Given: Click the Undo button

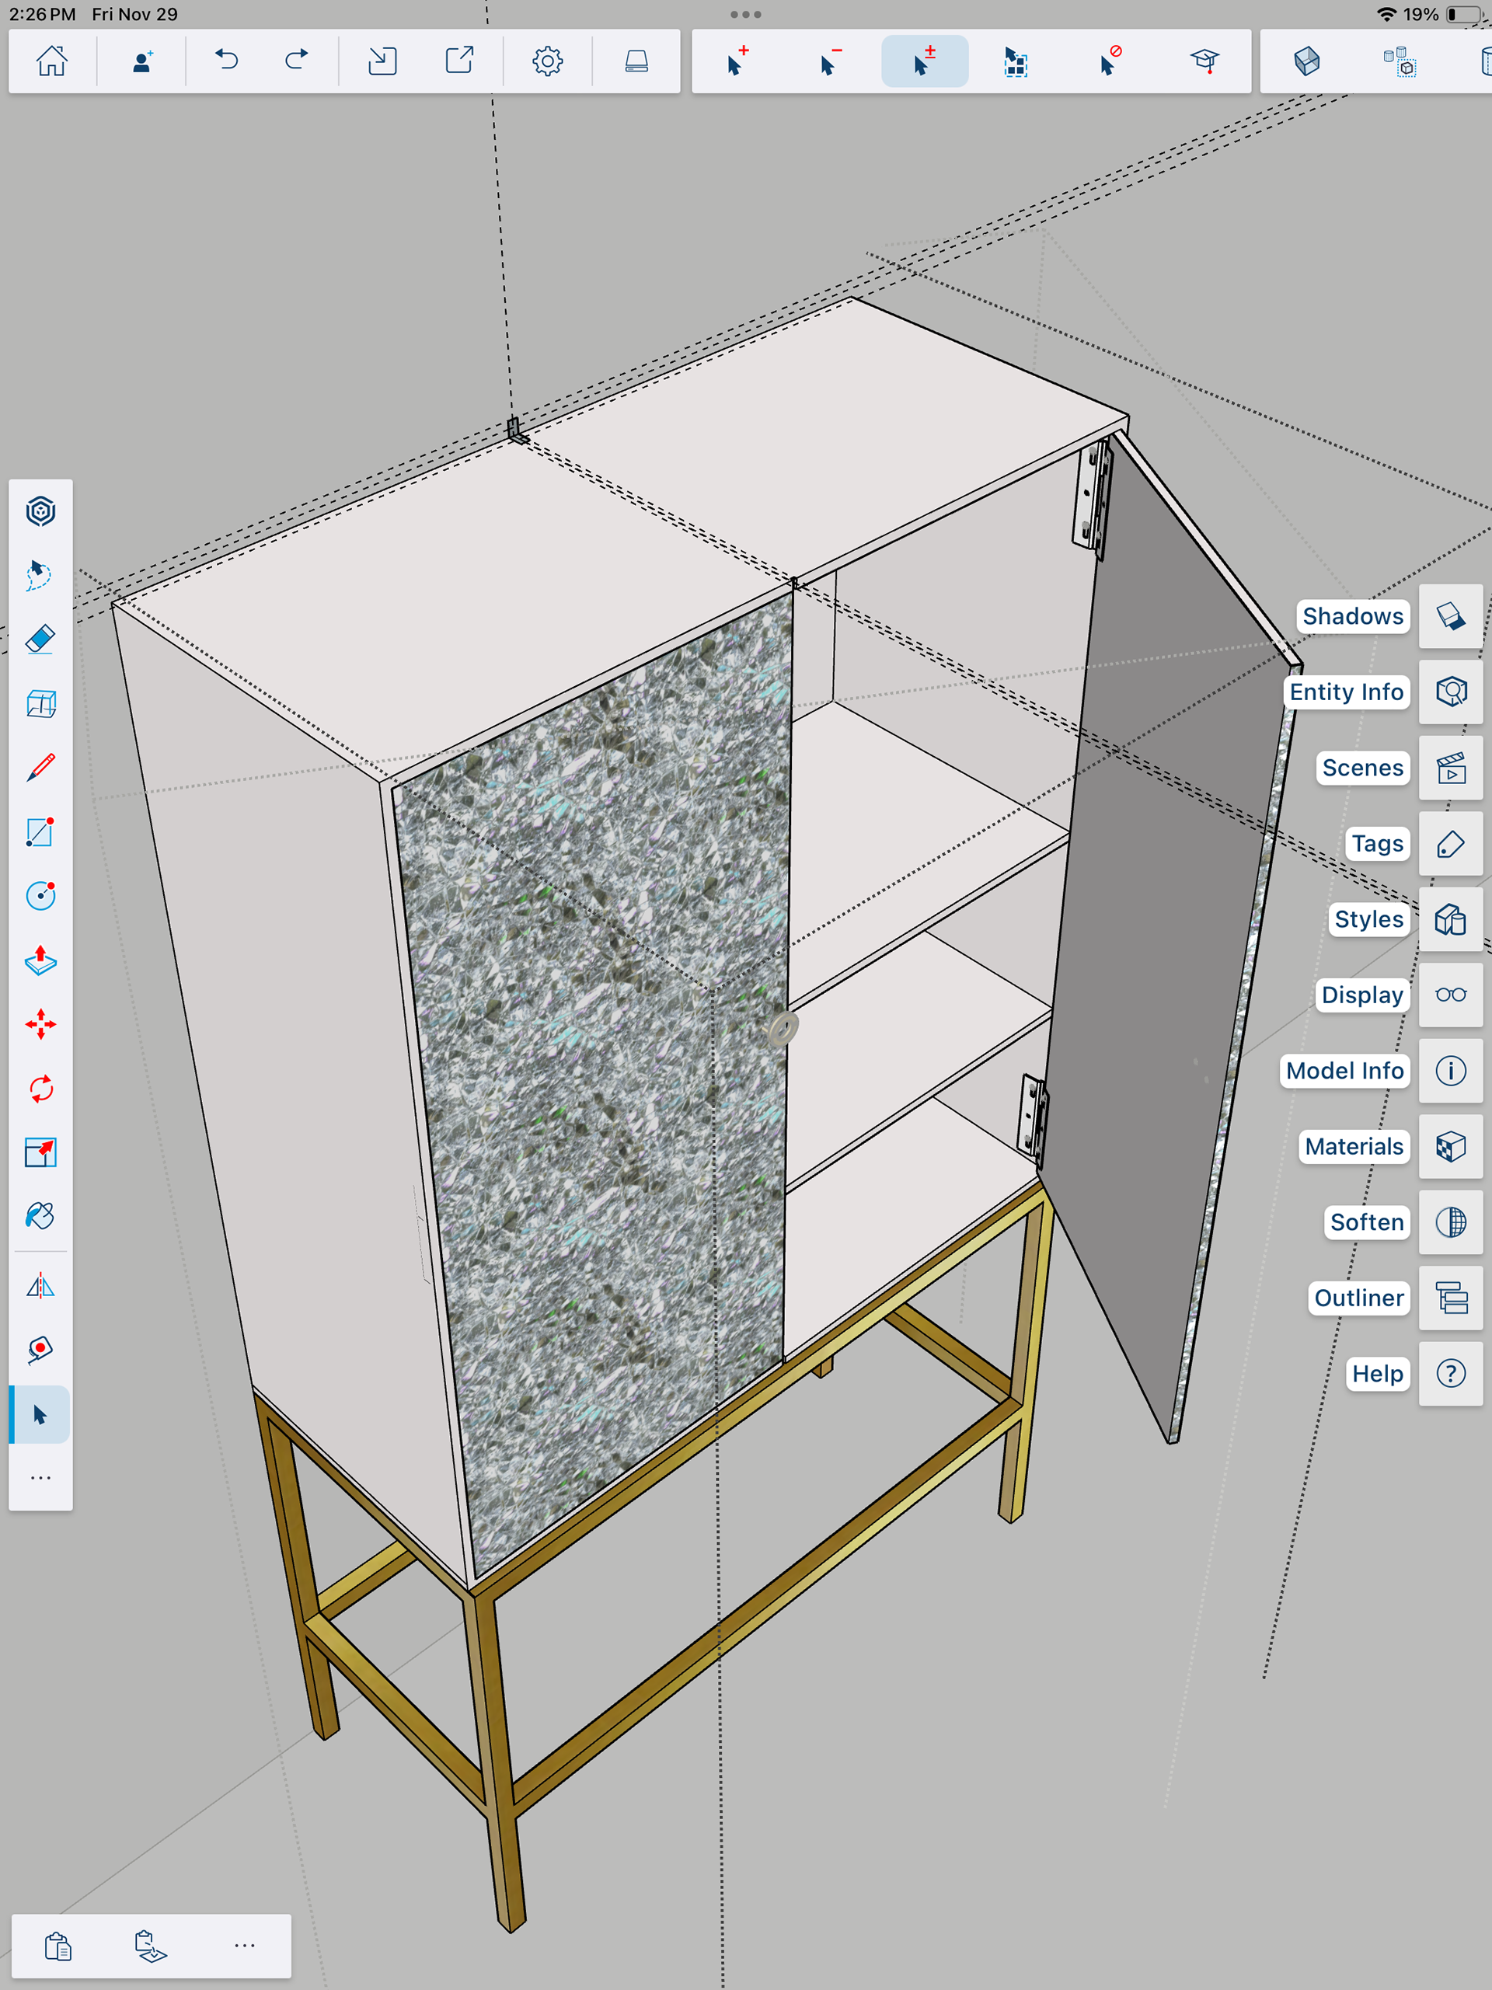Looking at the screenshot, I should (x=227, y=61).
